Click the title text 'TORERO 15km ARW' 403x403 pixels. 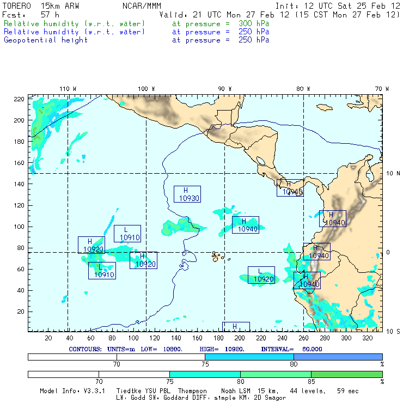41,6
